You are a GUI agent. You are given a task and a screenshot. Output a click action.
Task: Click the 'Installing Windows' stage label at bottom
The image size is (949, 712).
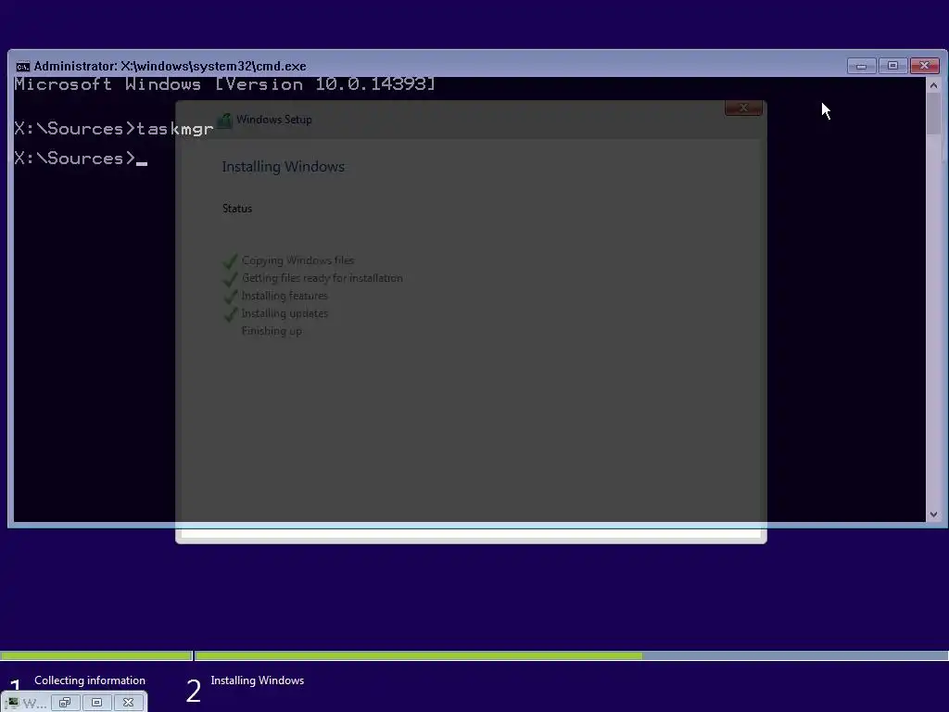pyautogui.click(x=258, y=680)
